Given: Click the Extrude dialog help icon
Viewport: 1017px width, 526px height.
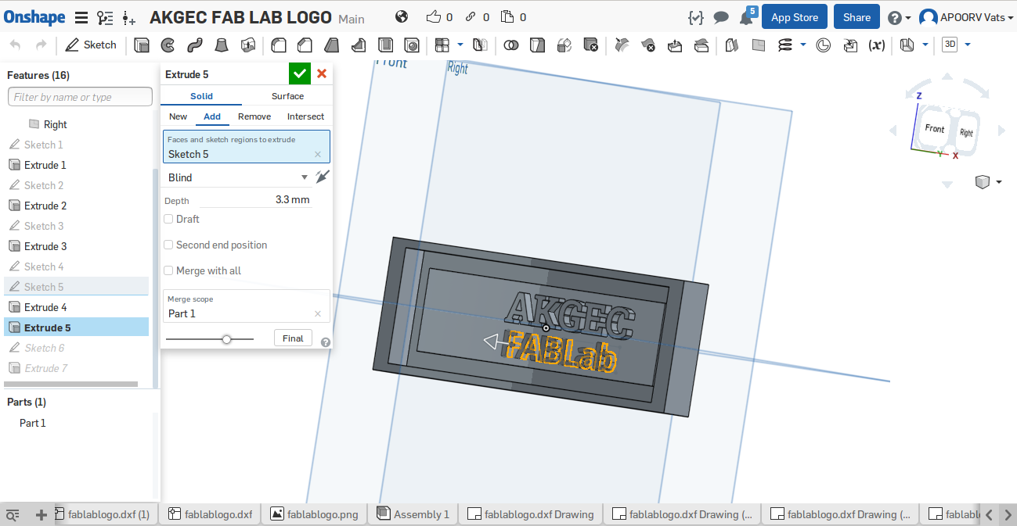Looking at the screenshot, I should pyautogui.click(x=326, y=342).
